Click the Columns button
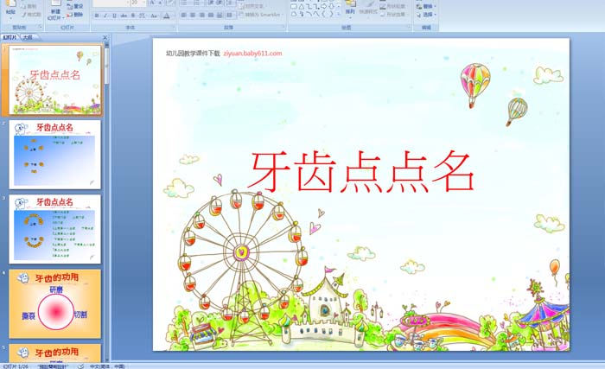The image size is (605, 369). pyautogui.click(x=231, y=15)
